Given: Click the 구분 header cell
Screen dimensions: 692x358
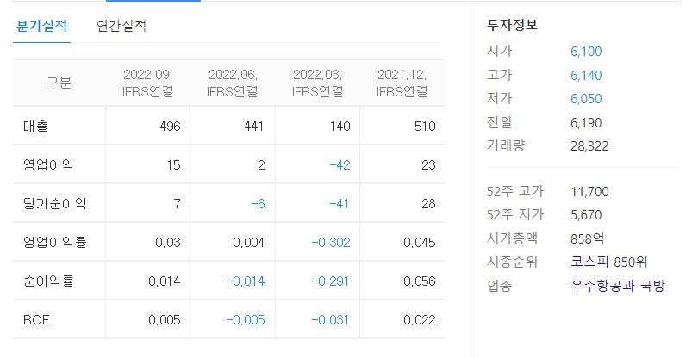Looking at the screenshot, I should pyautogui.click(x=59, y=83).
